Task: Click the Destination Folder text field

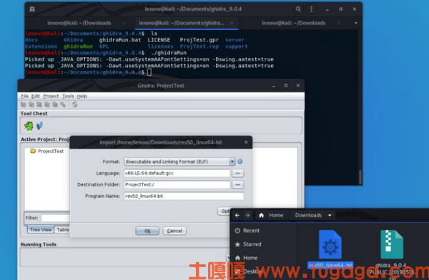Action: point(177,184)
